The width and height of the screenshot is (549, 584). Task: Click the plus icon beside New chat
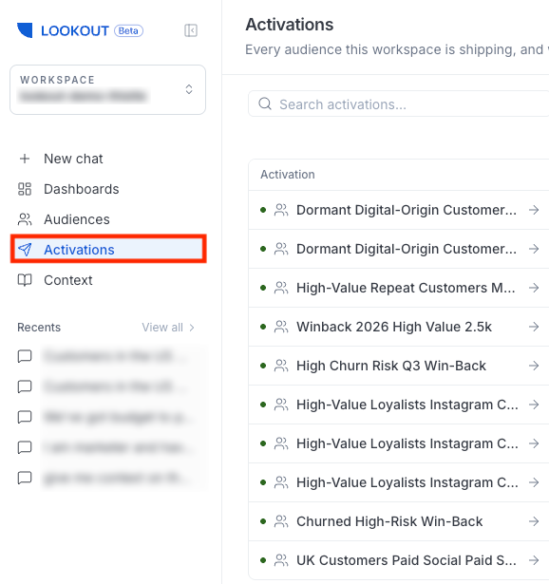(x=25, y=159)
